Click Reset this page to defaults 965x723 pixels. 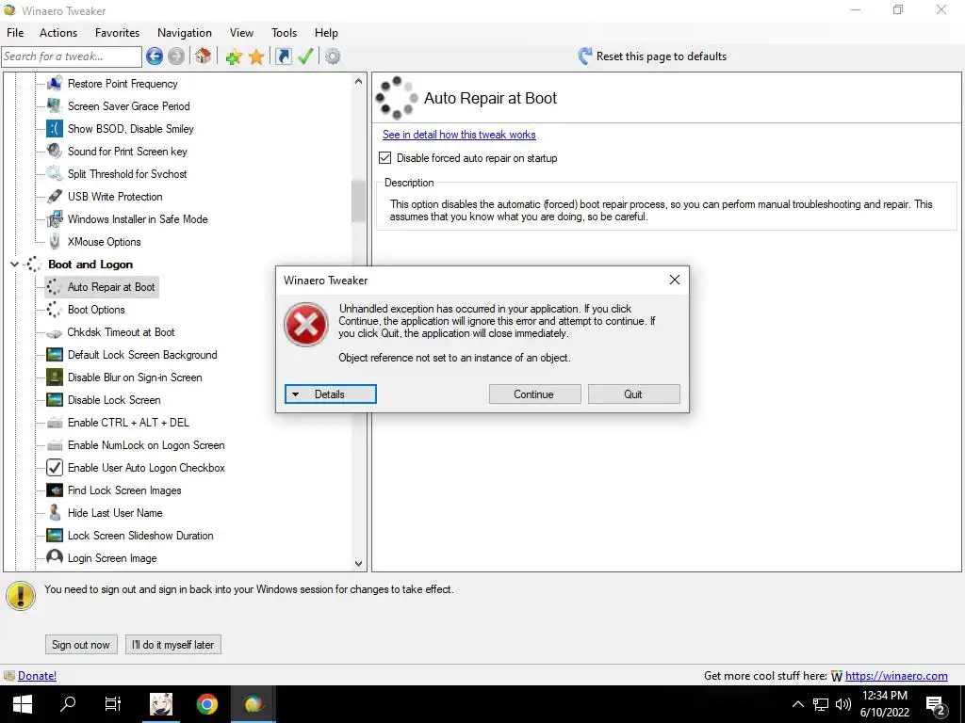pos(652,56)
